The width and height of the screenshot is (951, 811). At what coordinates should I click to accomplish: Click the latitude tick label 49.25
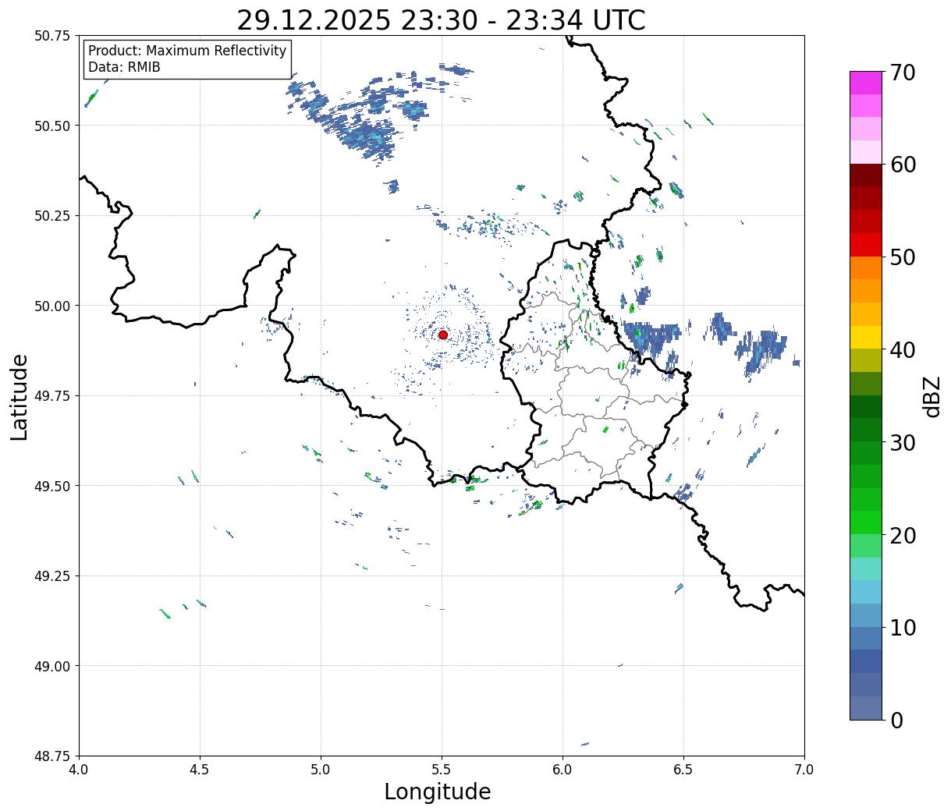click(52, 576)
